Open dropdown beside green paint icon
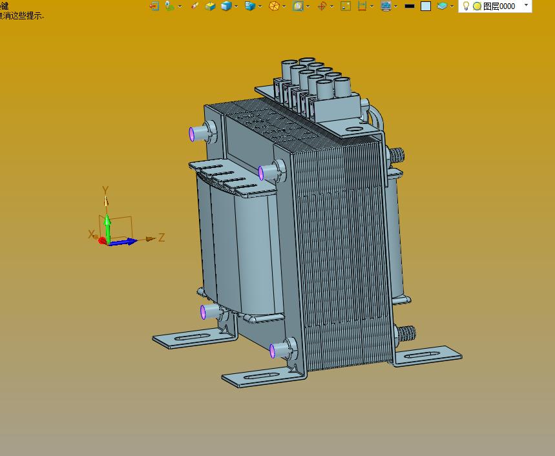This screenshot has width=555, height=456. coord(180,6)
